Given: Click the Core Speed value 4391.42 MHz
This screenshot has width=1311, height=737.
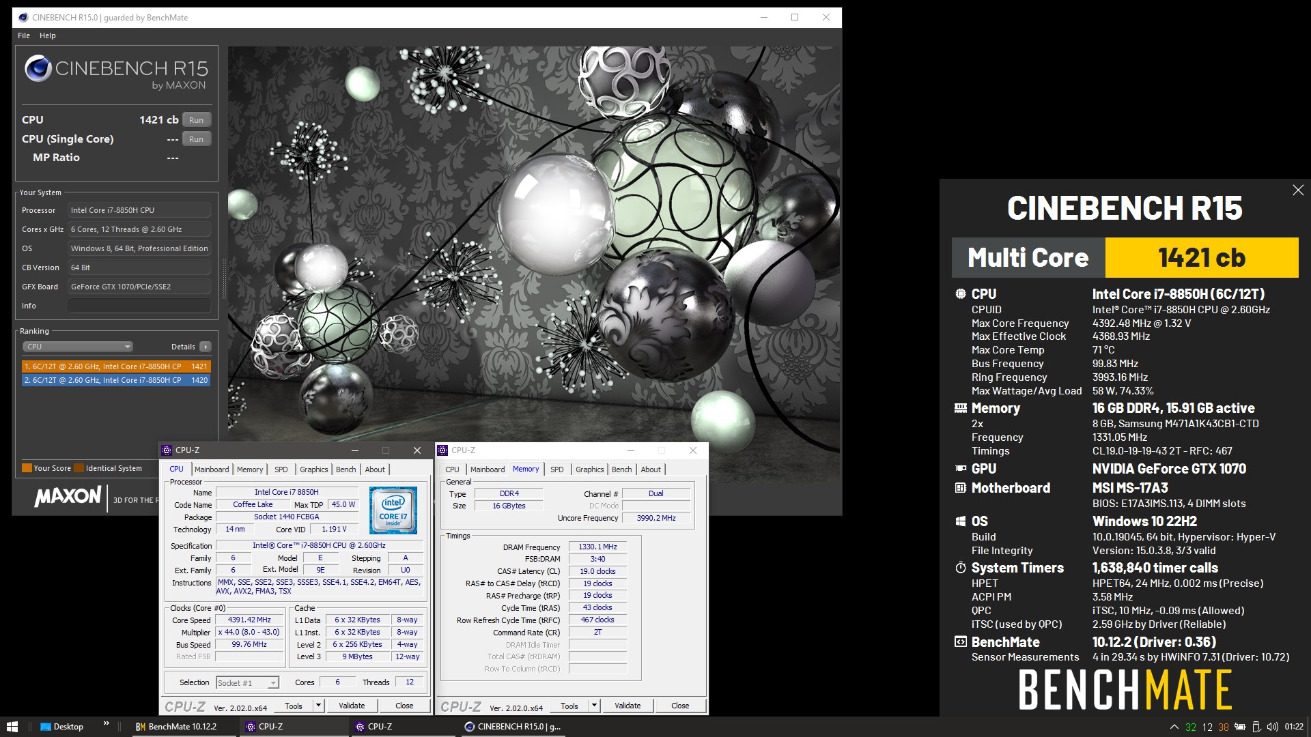Looking at the screenshot, I should coord(249,620).
